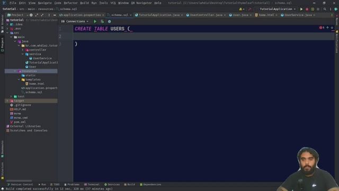Select schema.sql in project tree

tap(34, 92)
